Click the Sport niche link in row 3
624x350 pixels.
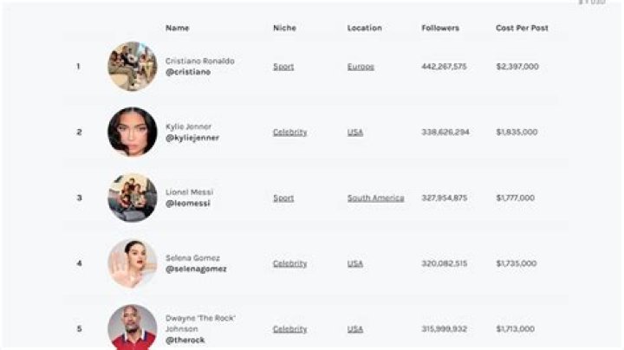pos(283,198)
